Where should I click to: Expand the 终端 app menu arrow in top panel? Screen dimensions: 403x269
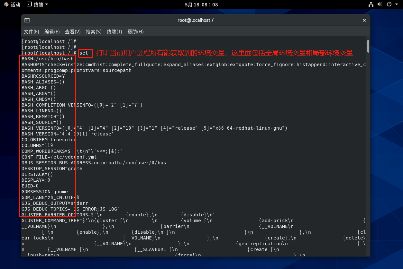click(x=47, y=4)
